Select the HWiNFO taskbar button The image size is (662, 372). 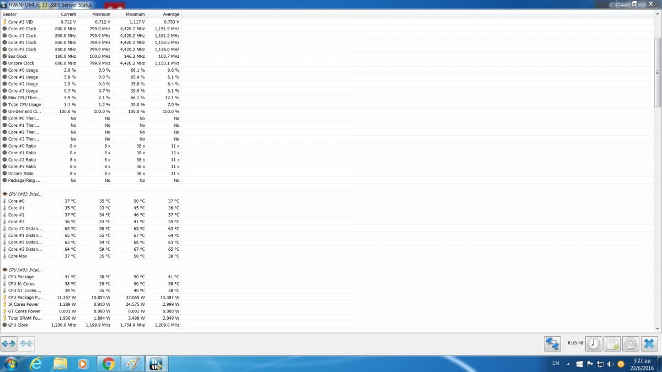(x=156, y=364)
